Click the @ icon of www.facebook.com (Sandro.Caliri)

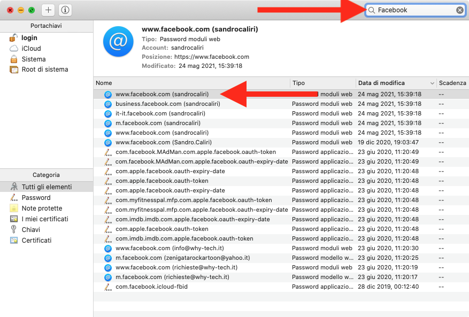coord(108,142)
